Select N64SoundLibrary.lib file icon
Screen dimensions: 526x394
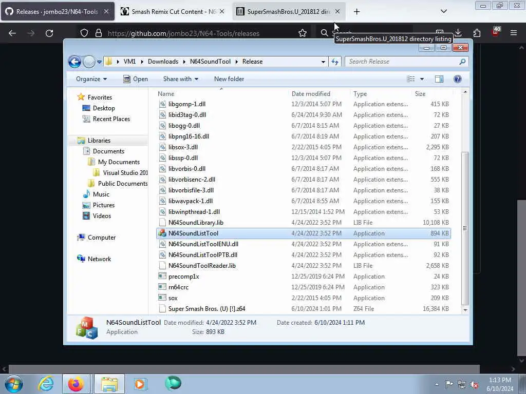(162, 223)
